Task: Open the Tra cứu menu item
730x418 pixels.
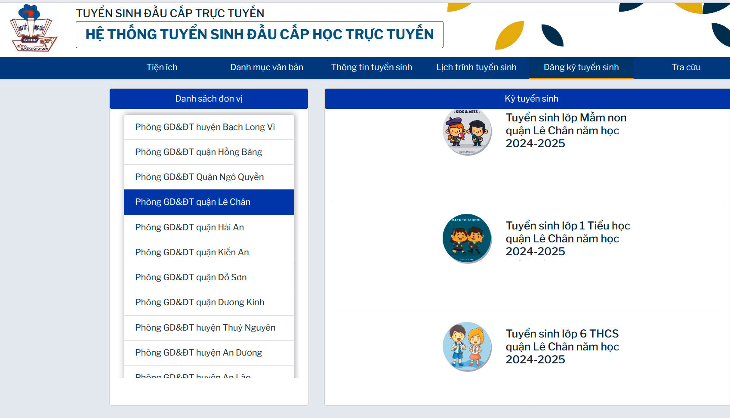Action: pos(686,68)
